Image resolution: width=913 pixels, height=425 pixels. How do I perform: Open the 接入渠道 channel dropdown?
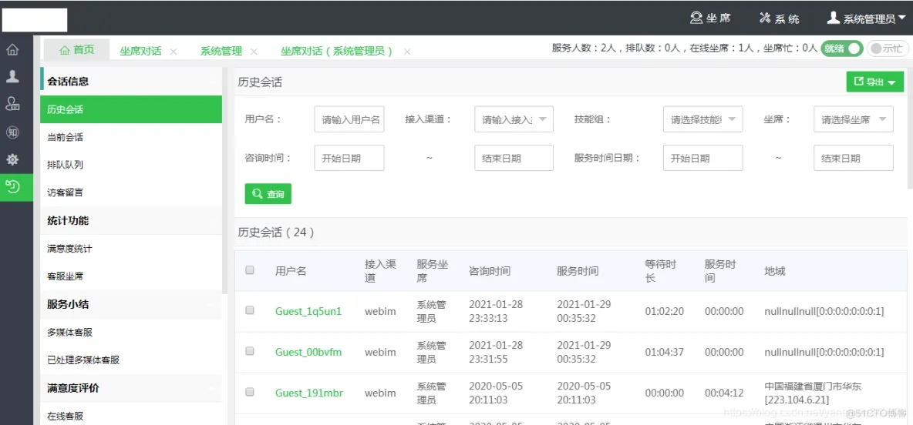coord(514,119)
